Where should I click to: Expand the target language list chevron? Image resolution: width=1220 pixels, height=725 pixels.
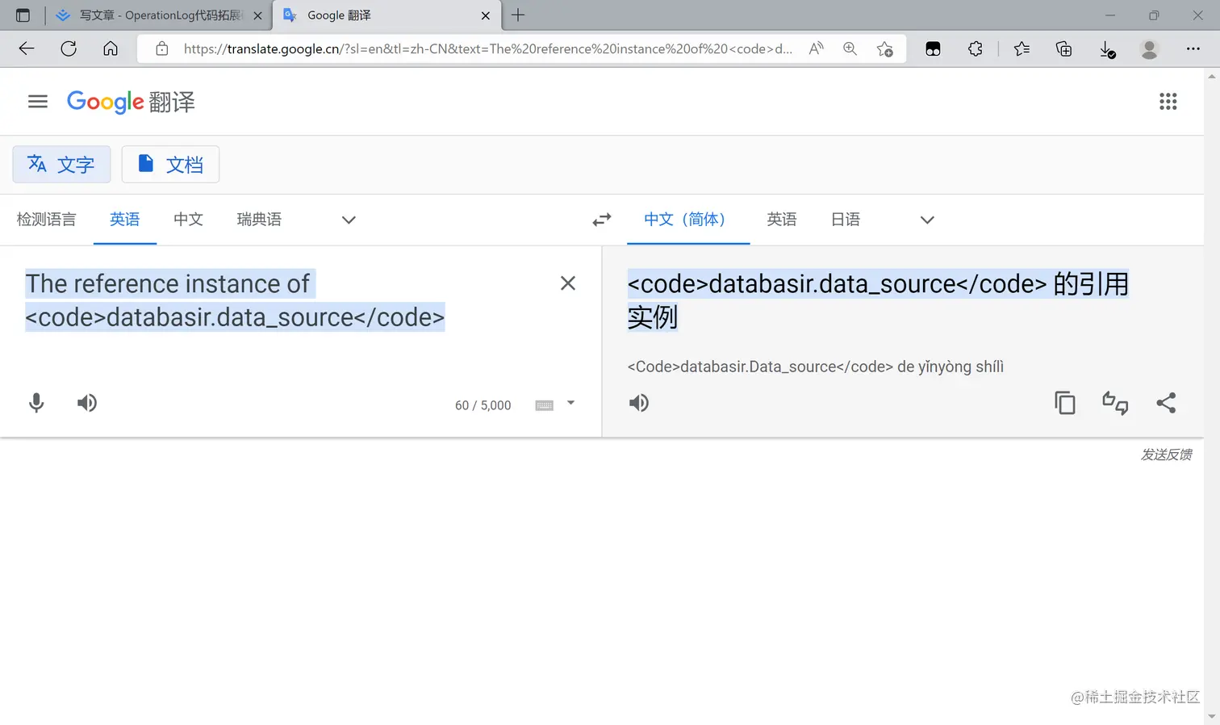927,220
